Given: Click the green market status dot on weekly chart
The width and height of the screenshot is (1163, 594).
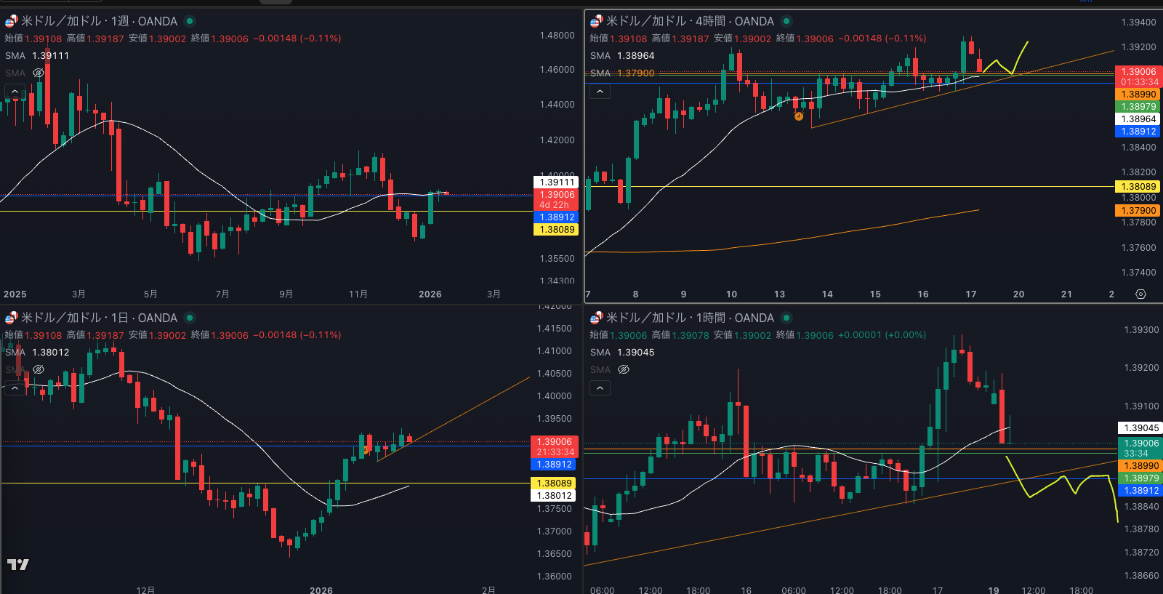Looking at the screenshot, I should click(x=190, y=21).
